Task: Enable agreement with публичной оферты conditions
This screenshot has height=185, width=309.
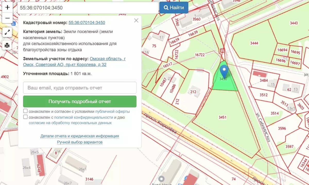Action: click(25, 111)
